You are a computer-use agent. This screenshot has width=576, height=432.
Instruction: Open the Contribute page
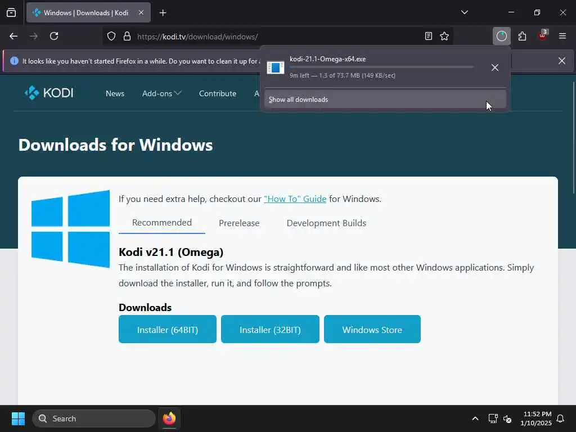tap(218, 94)
